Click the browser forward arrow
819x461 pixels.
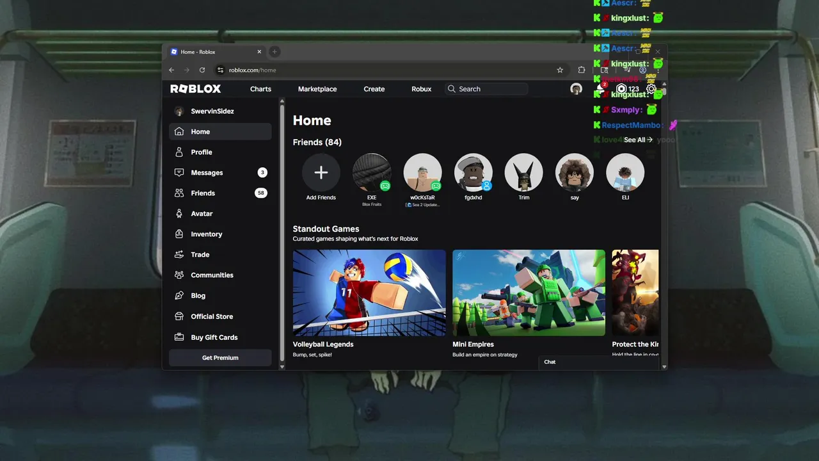point(187,70)
